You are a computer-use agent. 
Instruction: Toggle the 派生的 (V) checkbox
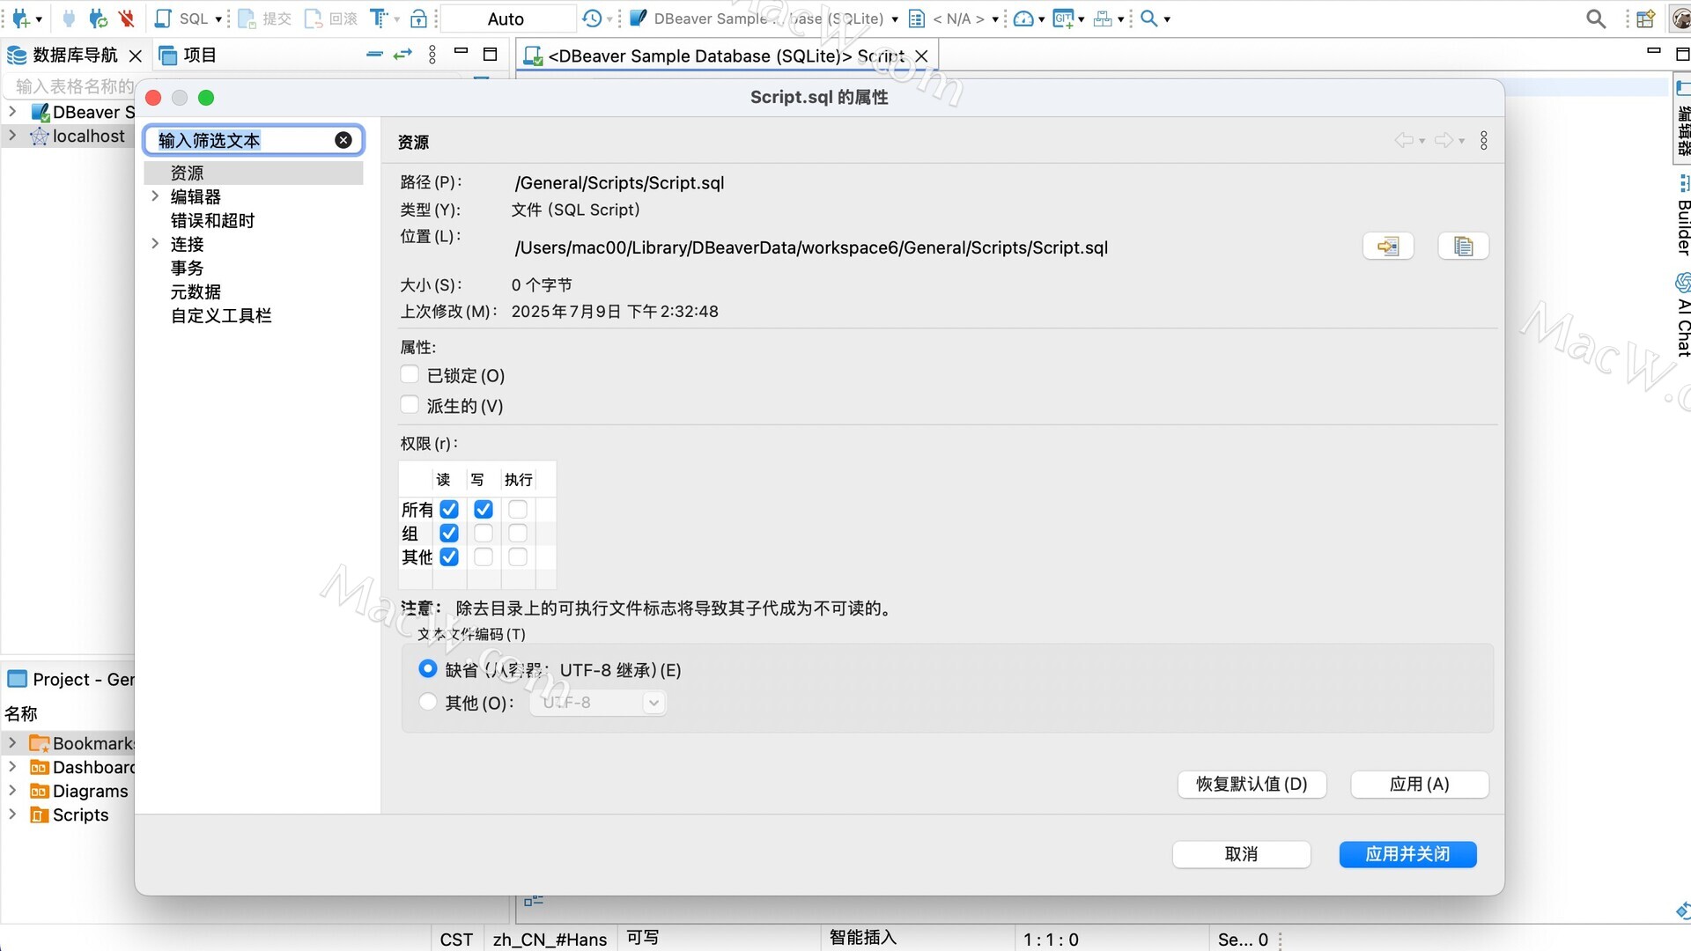tap(410, 405)
